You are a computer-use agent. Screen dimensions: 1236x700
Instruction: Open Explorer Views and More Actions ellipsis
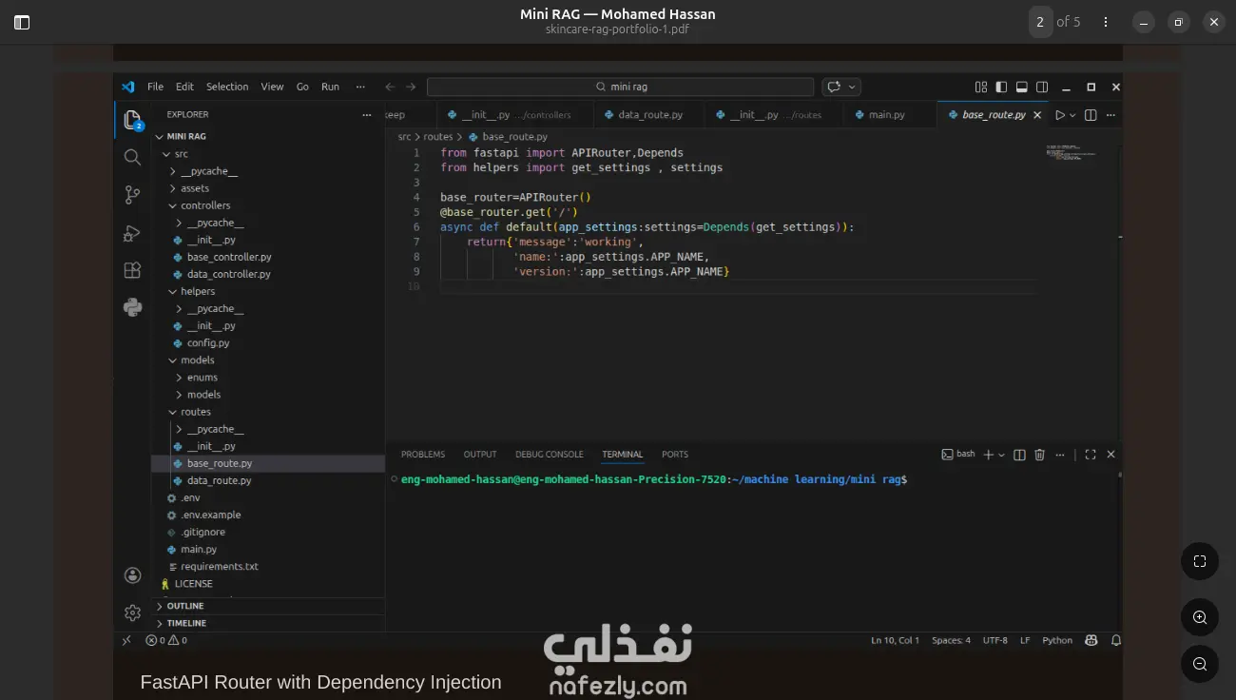pyautogui.click(x=367, y=115)
